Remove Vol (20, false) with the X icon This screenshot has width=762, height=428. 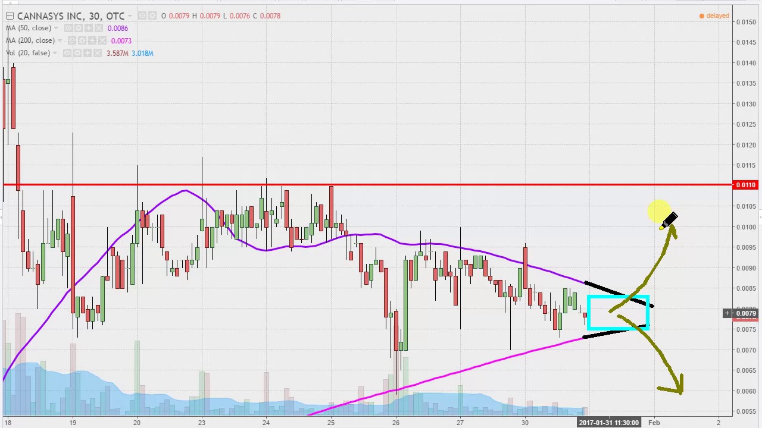pos(98,53)
